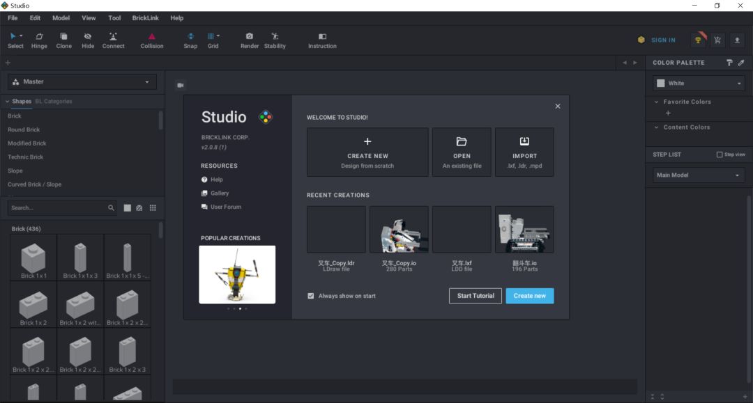This screenshot has height=403, width=753.
Task: Check model Stability
Action: 275,41
